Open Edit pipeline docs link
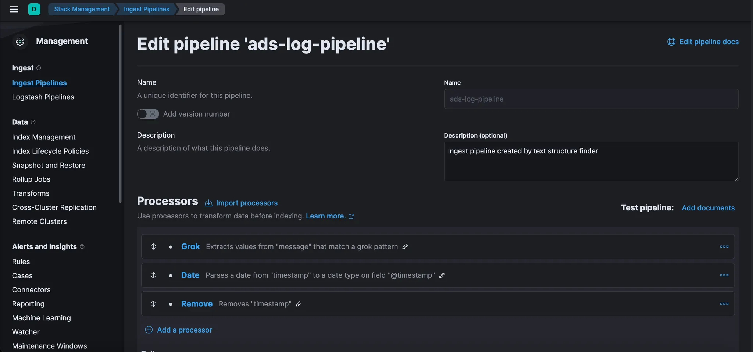Screen dimensions: 753x352 [708, 42]
